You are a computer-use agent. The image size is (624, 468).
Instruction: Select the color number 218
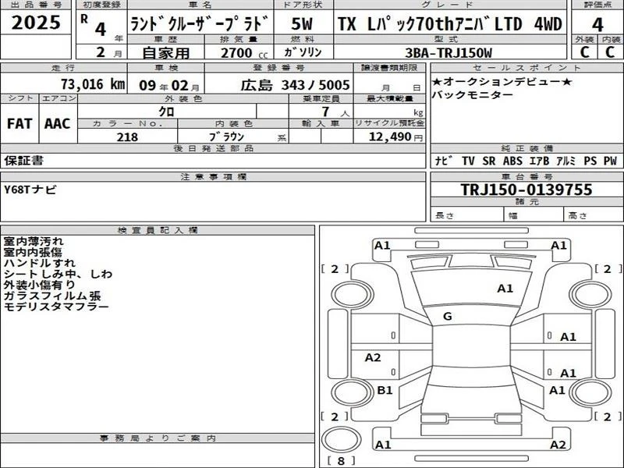pos(127,137)
